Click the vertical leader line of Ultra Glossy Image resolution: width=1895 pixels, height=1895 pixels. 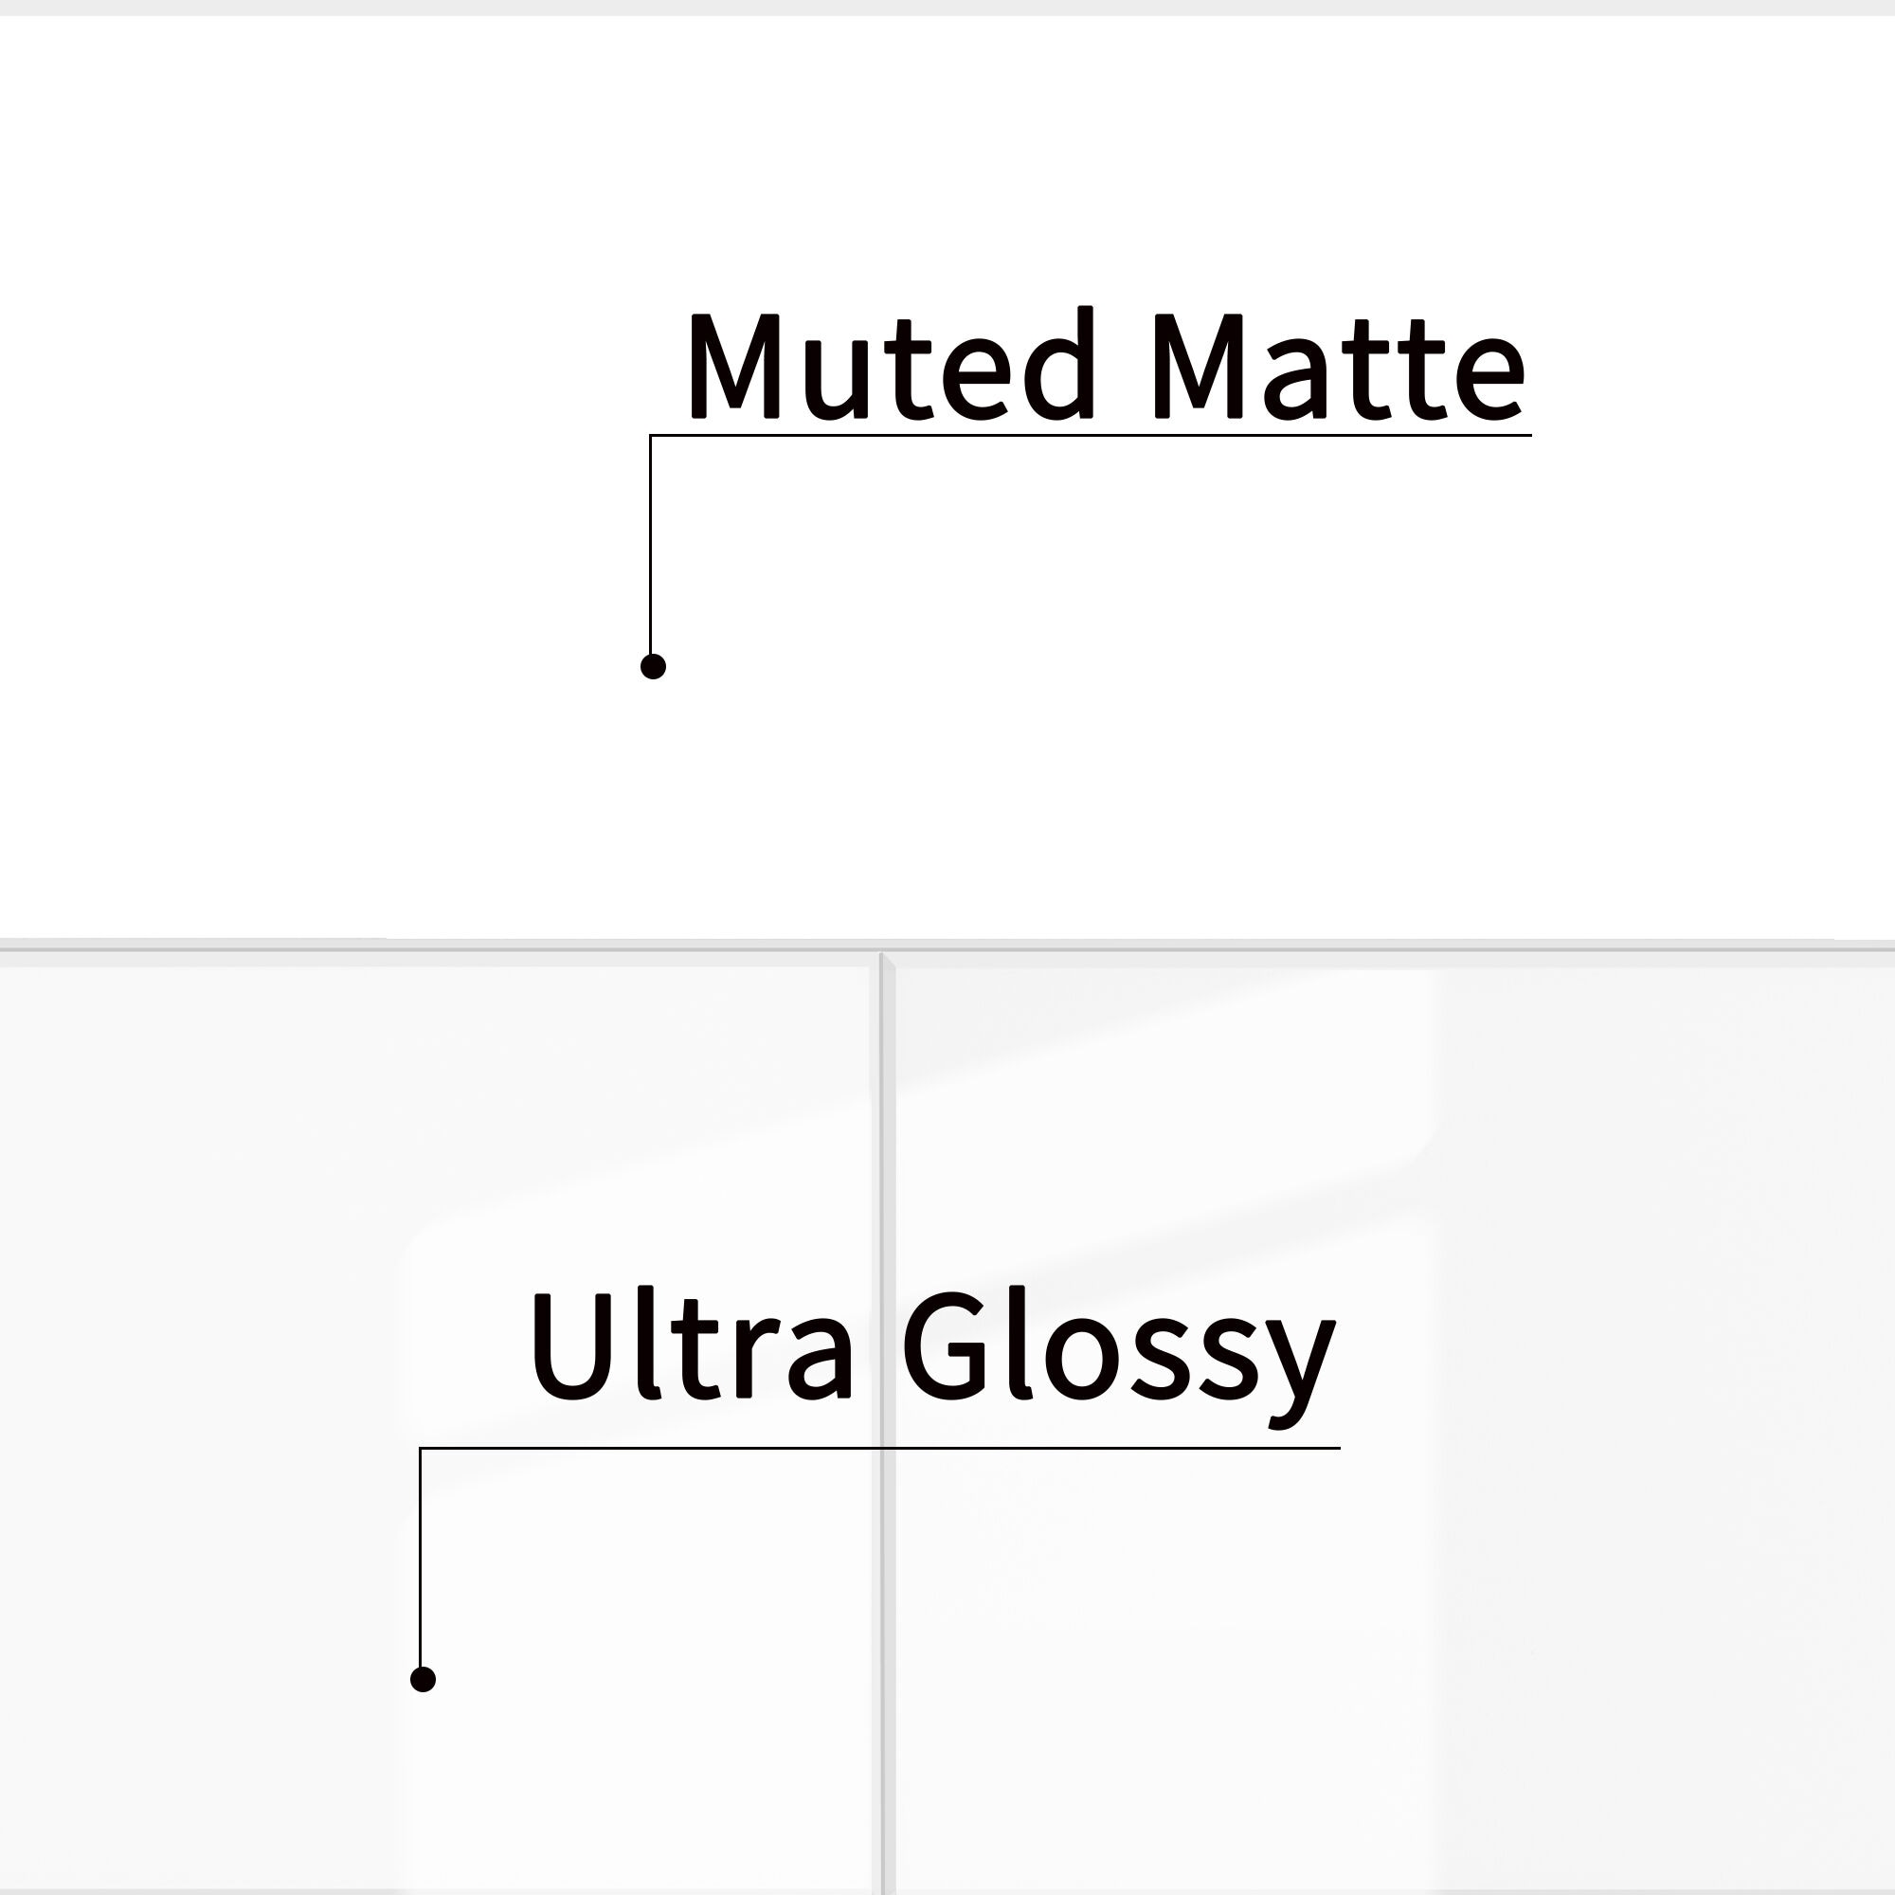(x=420, y=1558)
